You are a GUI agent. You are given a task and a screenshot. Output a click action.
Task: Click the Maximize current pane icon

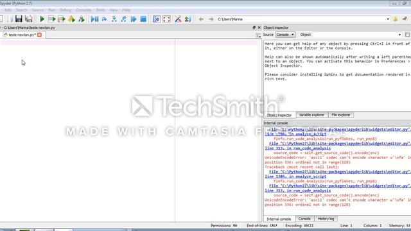click(157, 19)
